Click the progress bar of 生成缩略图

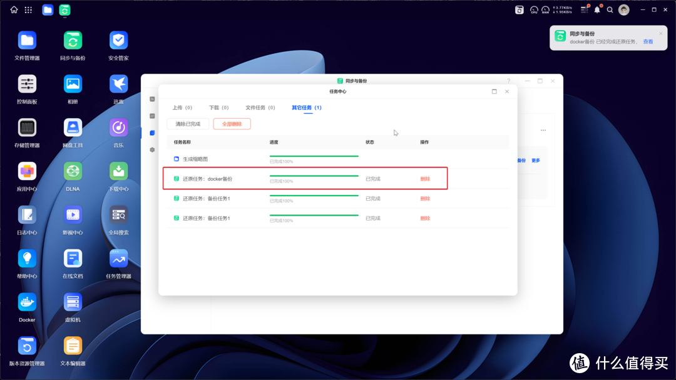pyautogui.click(x=314, y=156)
